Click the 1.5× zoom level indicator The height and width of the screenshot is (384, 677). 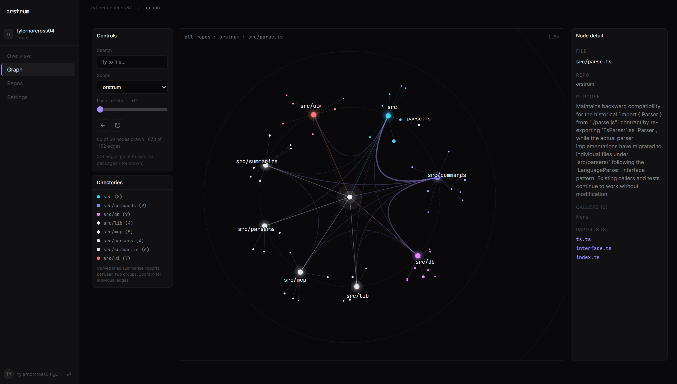point(554,37)
